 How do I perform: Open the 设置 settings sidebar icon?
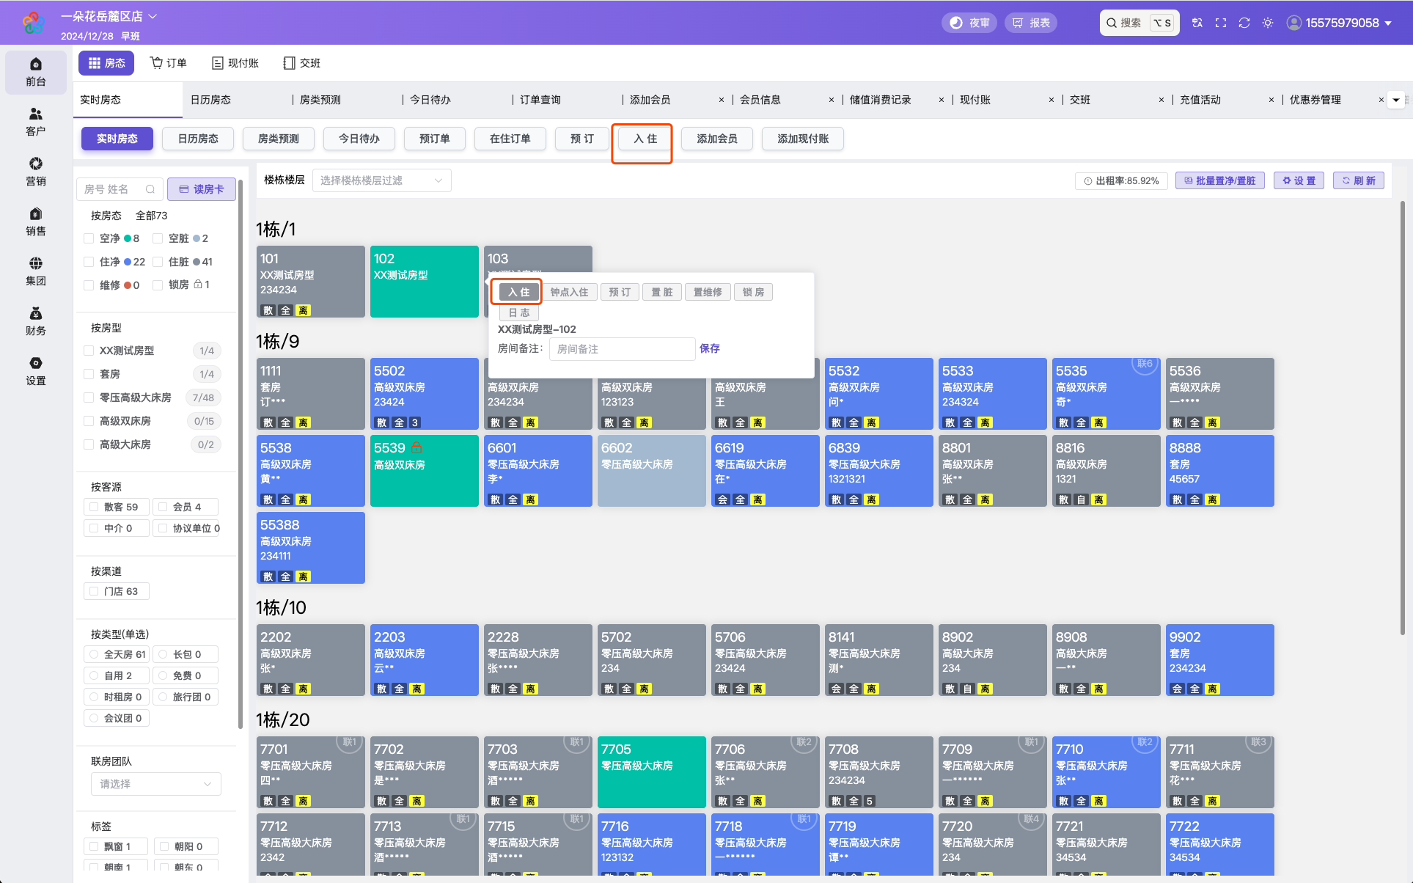pos(36,371)
